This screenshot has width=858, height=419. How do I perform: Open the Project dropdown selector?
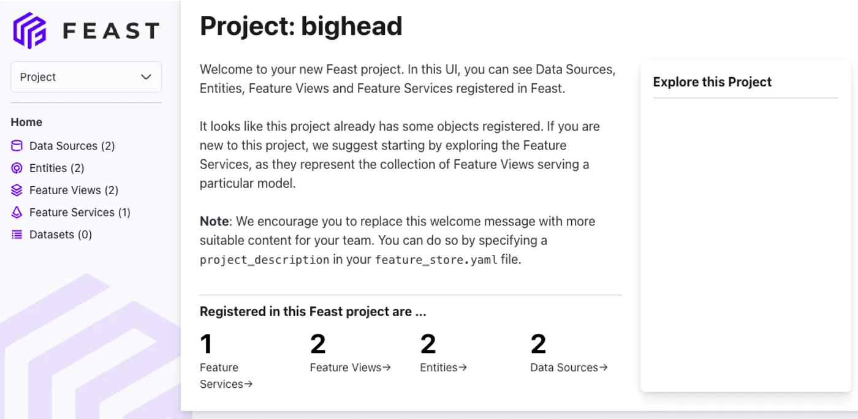pos(86,77)
